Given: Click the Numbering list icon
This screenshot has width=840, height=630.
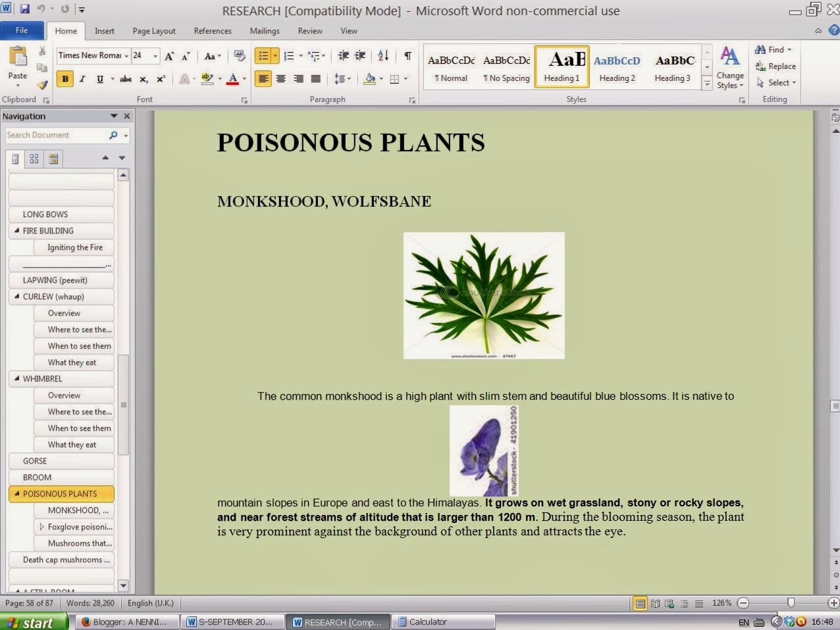Looking at the screenshot, I should (288, 56).
